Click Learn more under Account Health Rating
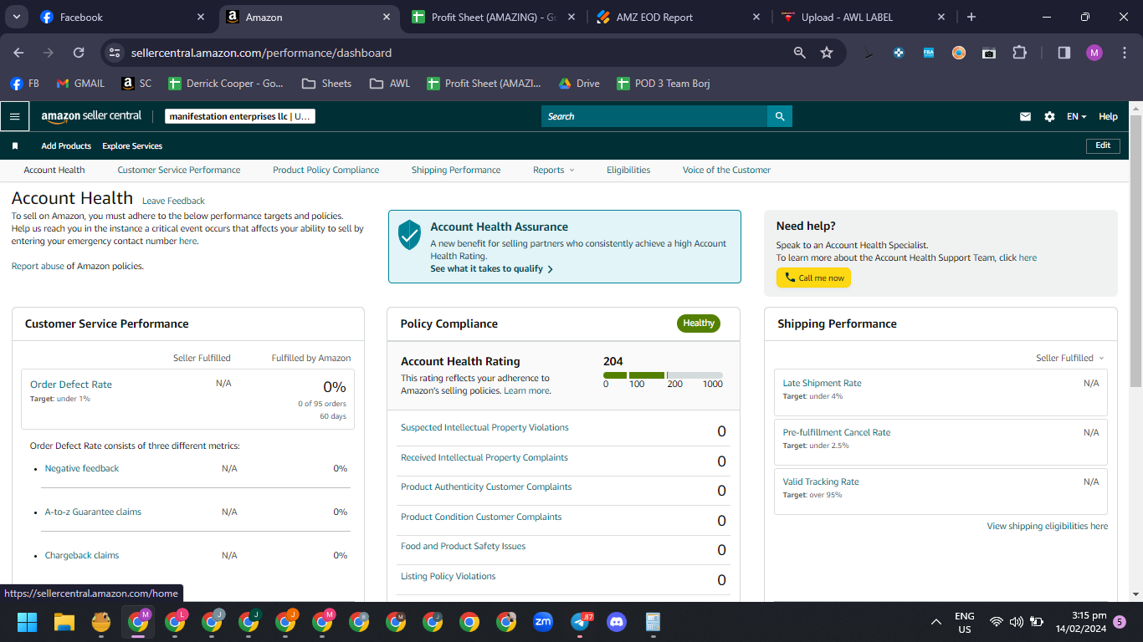This screenshot has width=1143, height=642. click(527, 391)
